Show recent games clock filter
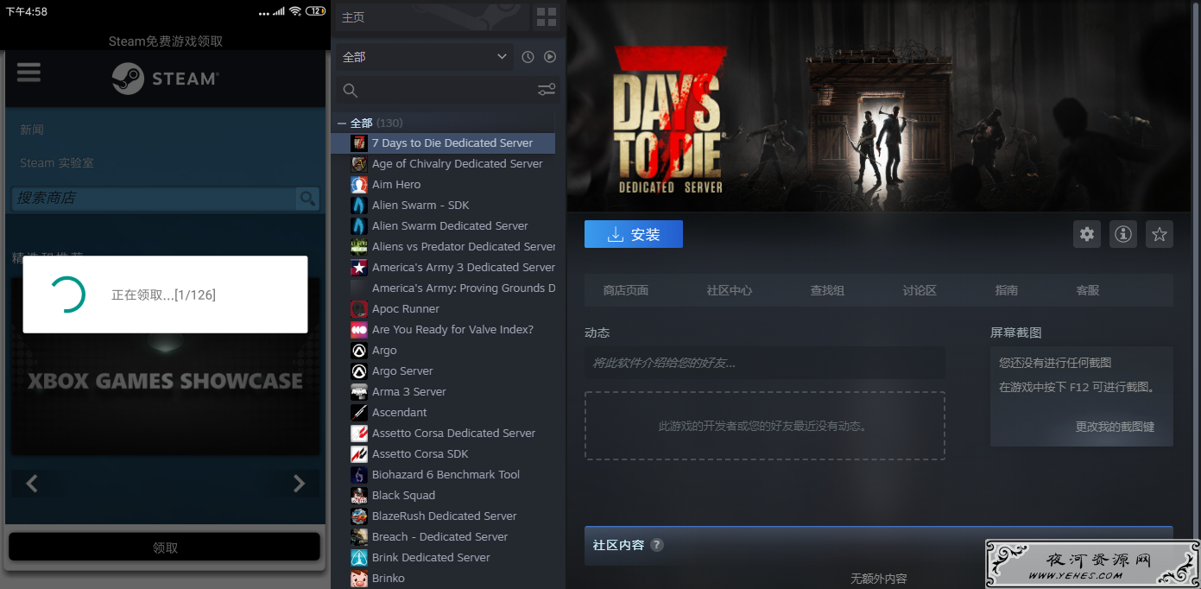The height and width of the screenshot is (589, 1201). point(528,57)
